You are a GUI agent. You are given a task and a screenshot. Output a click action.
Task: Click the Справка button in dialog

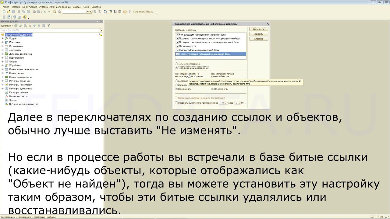coord(259,39)
